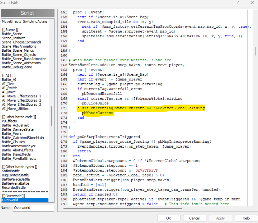Close the Script Editor window

click(252, 3)
